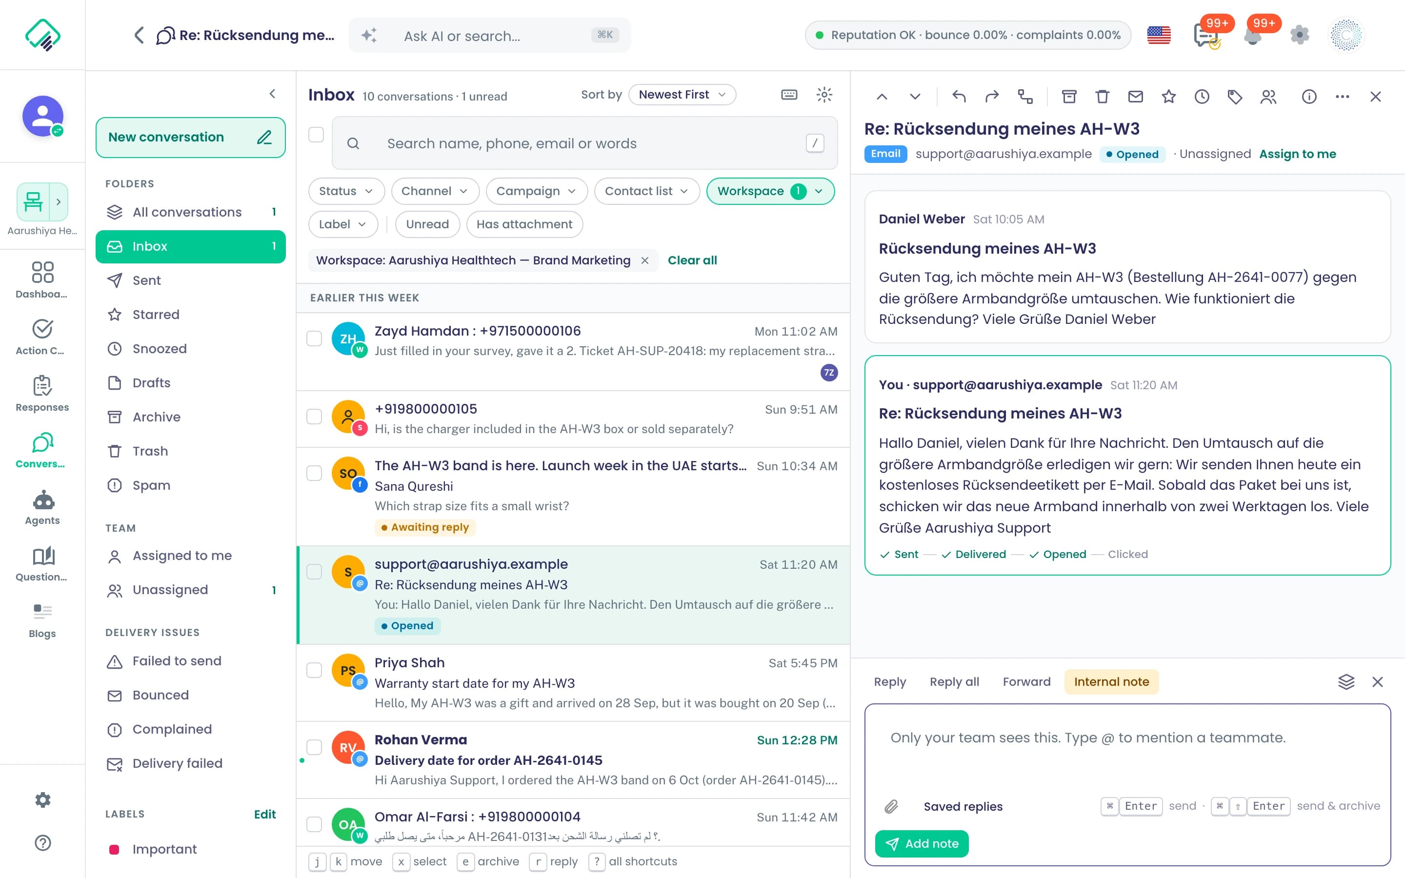Open assign teammates people icon

[x=1268, y=97]
